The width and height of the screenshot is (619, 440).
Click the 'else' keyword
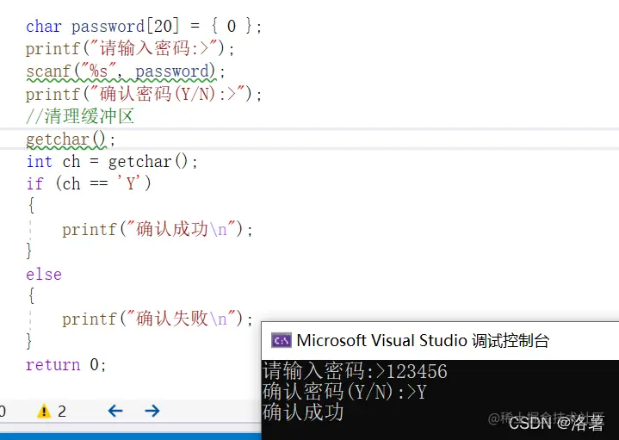[x=44, y=274]
